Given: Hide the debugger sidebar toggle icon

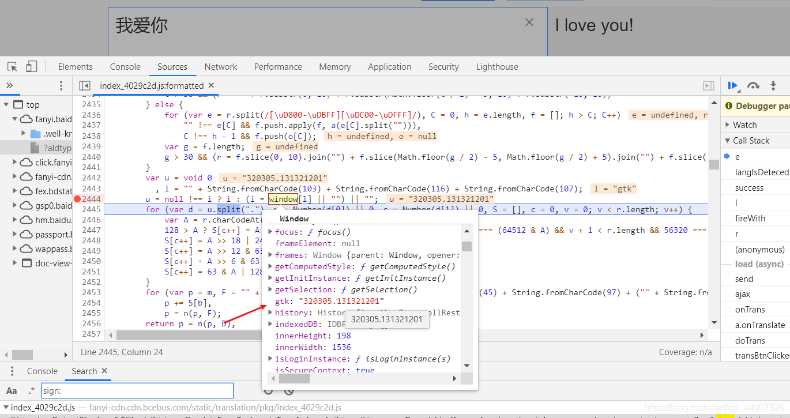Looking at the screenshot, I should click(x=709, y=86).
